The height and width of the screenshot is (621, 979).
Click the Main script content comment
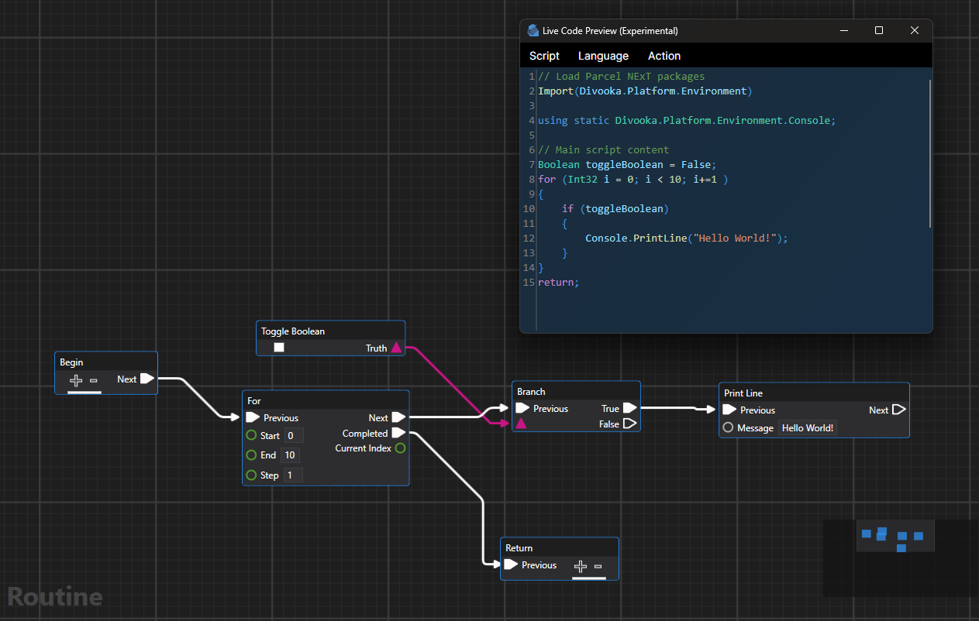pyautogui.click(x=604, y=149)
